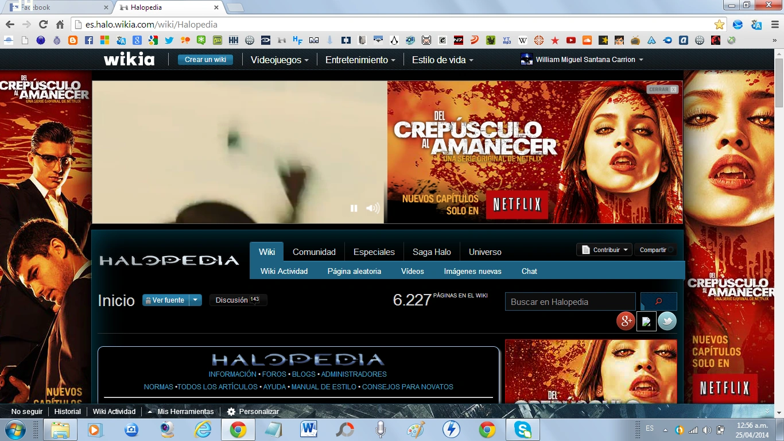Click the Ver fuente button

pos(166,300)
